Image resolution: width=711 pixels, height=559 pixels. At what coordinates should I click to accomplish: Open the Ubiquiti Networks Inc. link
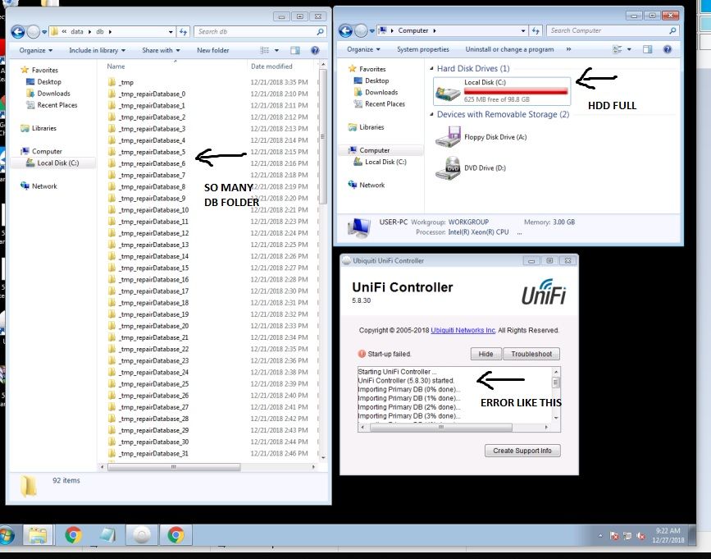coord(463,330)
